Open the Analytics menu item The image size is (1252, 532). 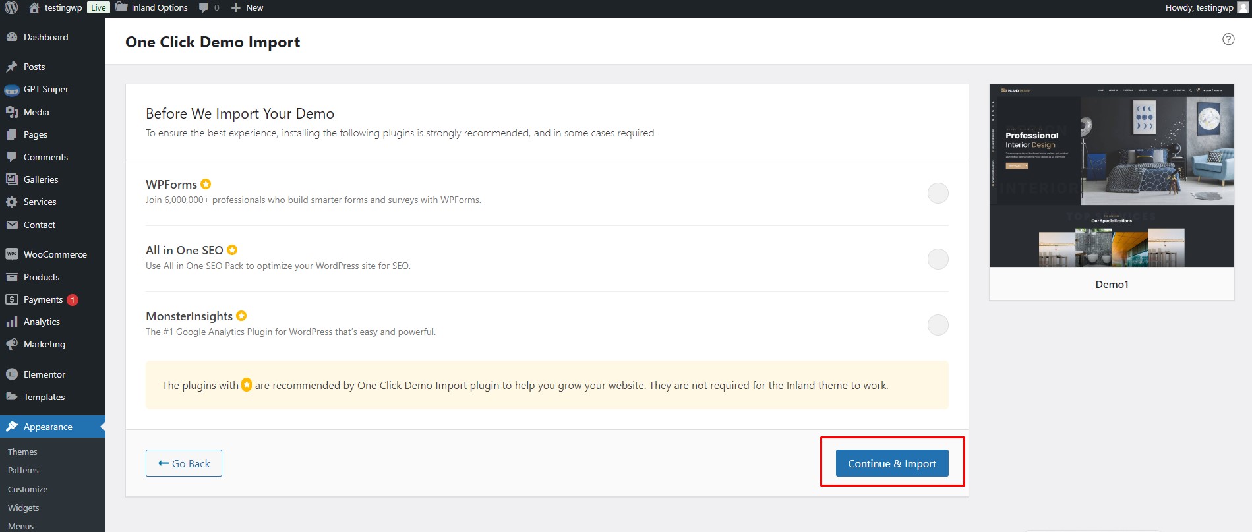(53, 322)
